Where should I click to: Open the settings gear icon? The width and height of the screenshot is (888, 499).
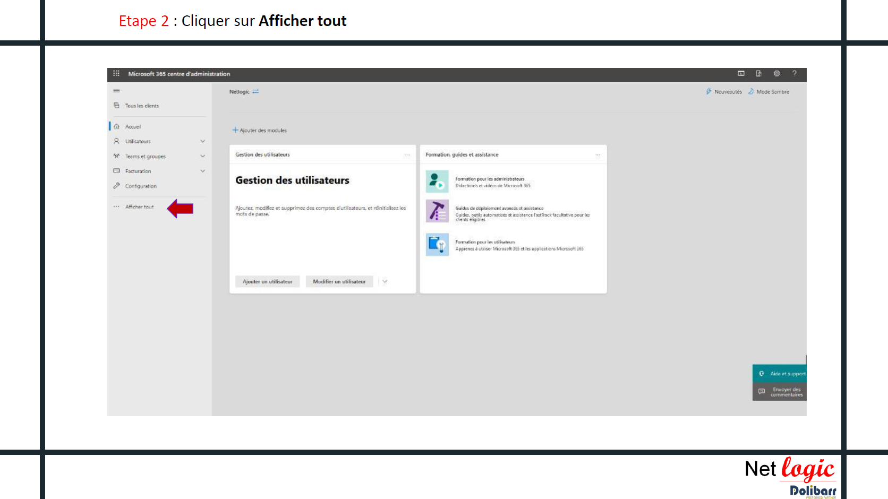pyautogui.click(x=776, y=74)
